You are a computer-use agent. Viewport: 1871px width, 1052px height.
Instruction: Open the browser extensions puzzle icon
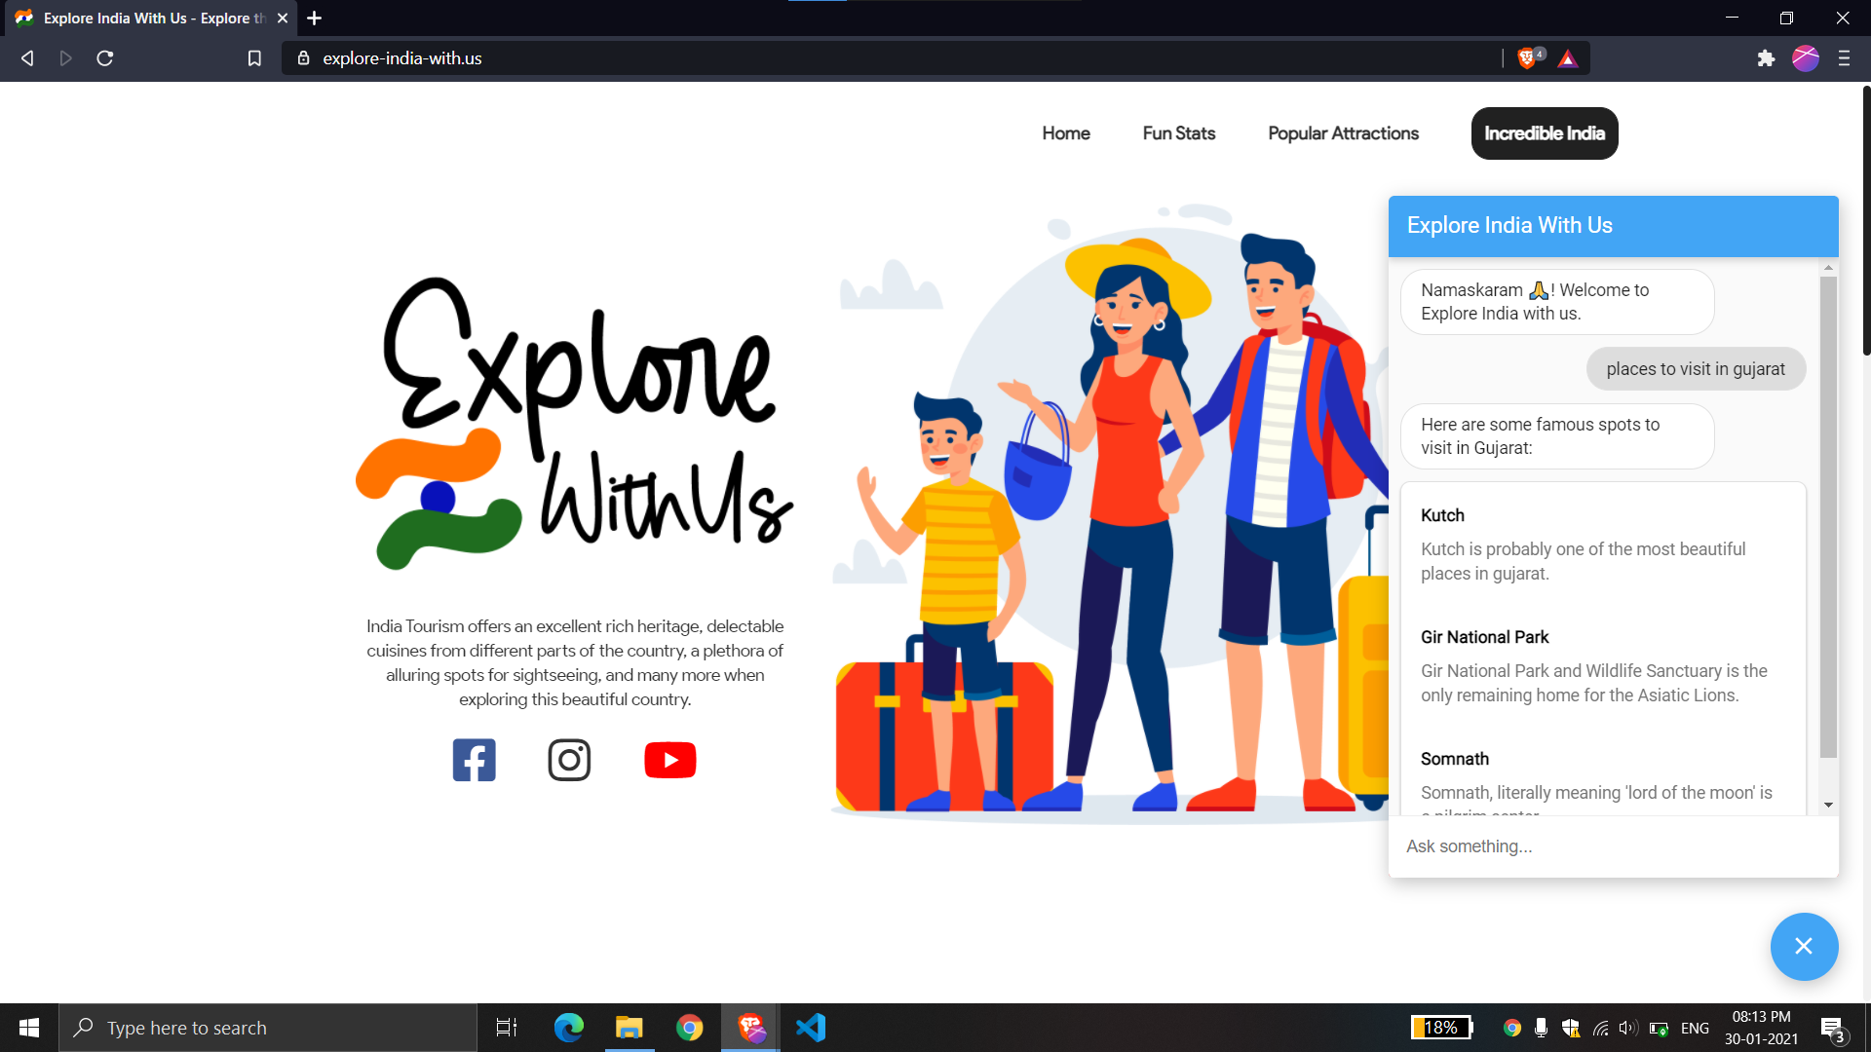click(x=1766, y=58)
